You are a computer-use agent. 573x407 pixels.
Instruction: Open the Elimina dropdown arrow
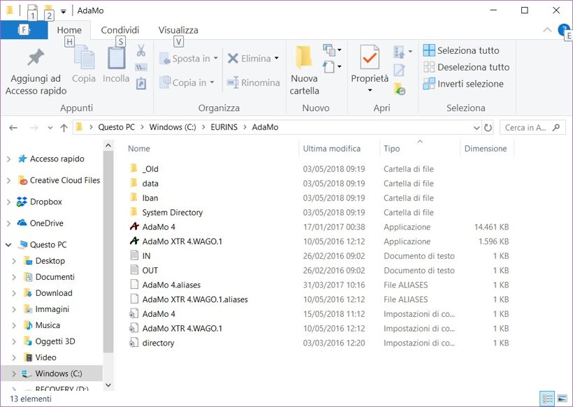(x=277, y=59)
